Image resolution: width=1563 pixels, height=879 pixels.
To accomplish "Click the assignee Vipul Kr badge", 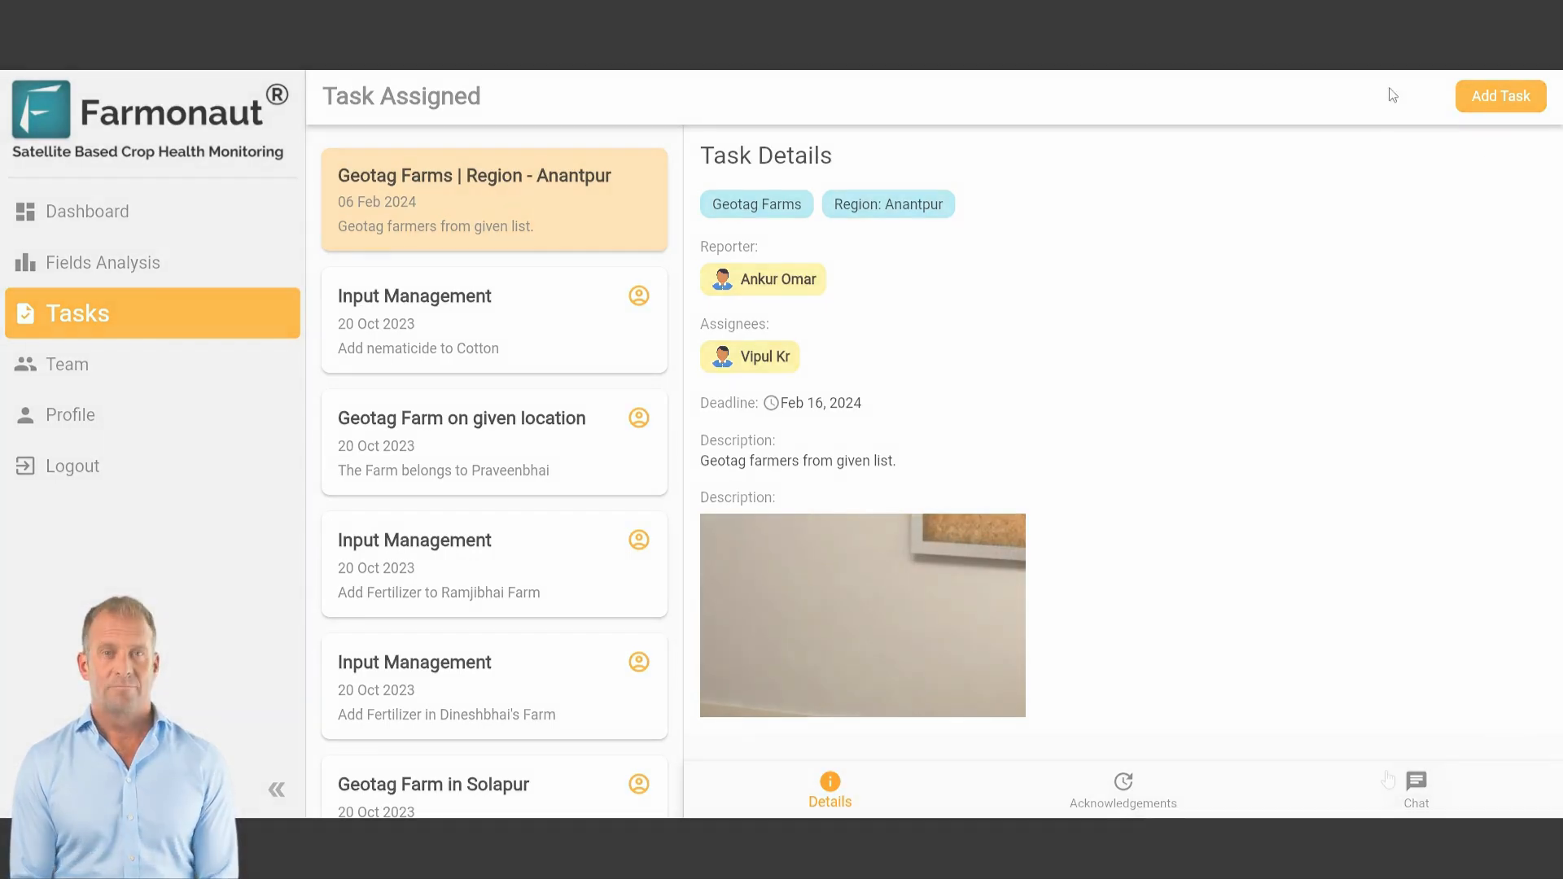I will pyautogui.click(x=751, y=356).
